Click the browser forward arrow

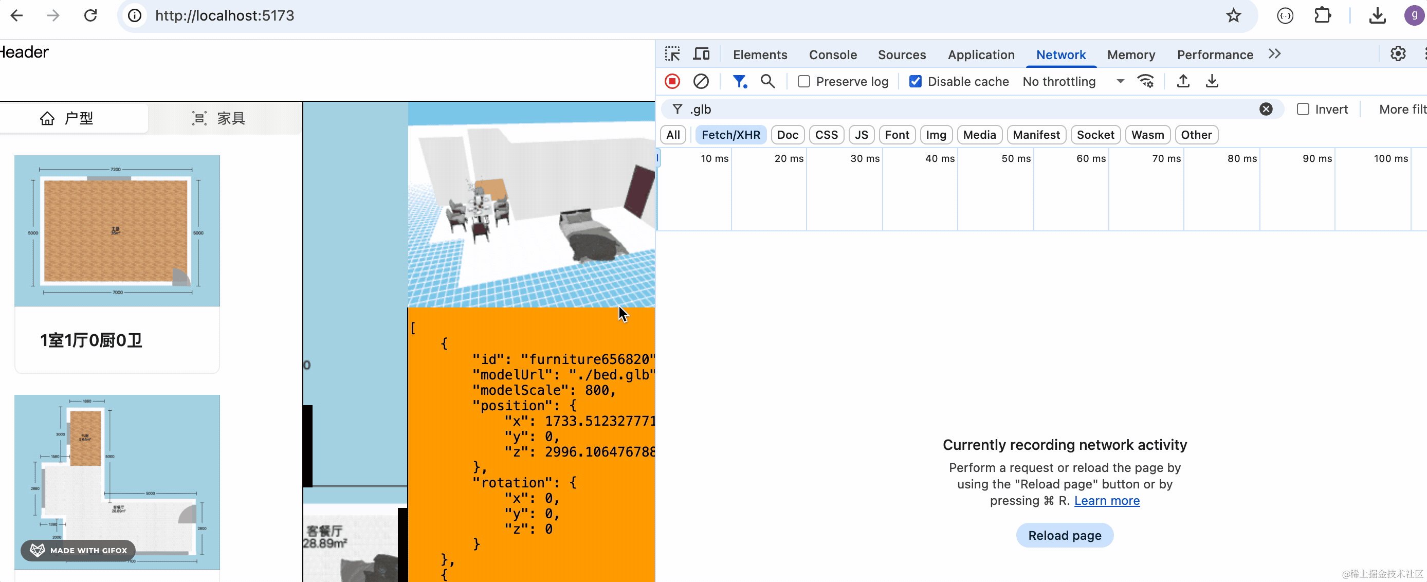point(53,15)
